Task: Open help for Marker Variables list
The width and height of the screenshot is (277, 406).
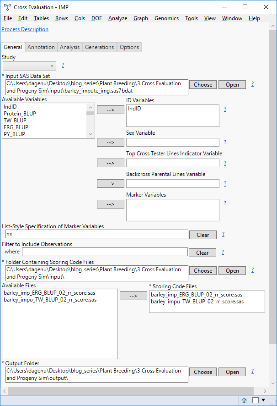Action: pyautogui.click(x=225, y=204)
